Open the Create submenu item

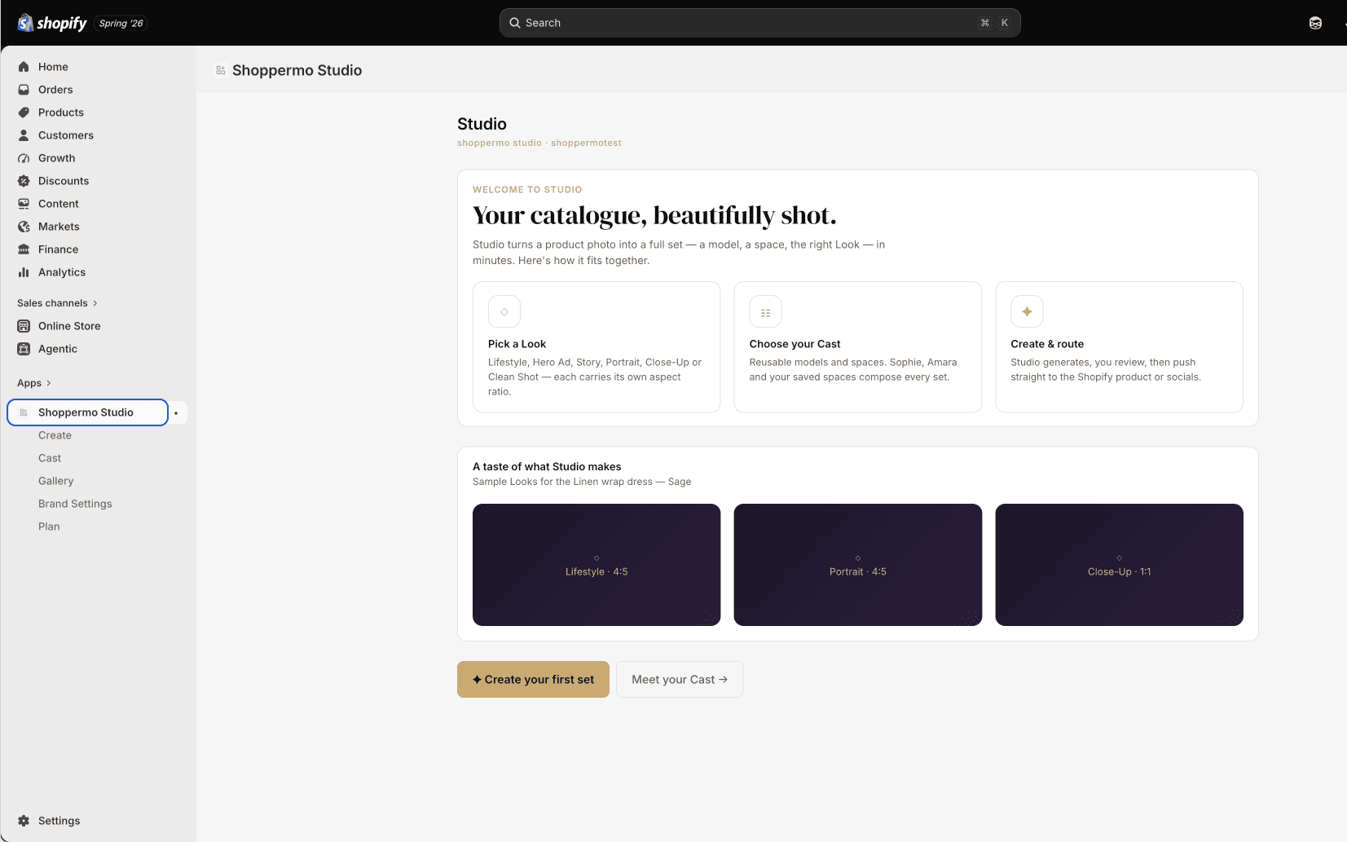(55, 435)
